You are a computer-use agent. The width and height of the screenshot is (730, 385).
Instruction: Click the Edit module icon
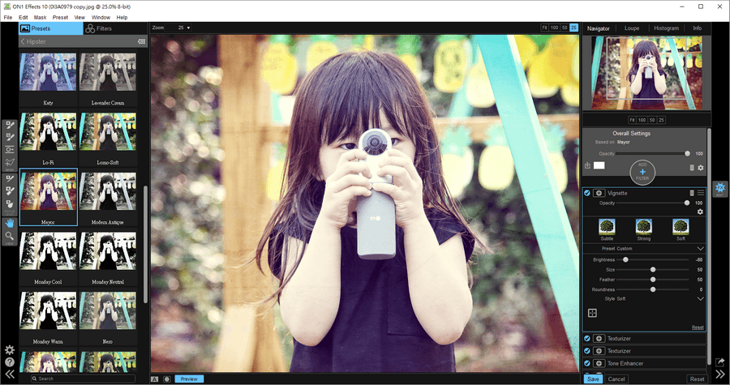click(x=720, y=188)
